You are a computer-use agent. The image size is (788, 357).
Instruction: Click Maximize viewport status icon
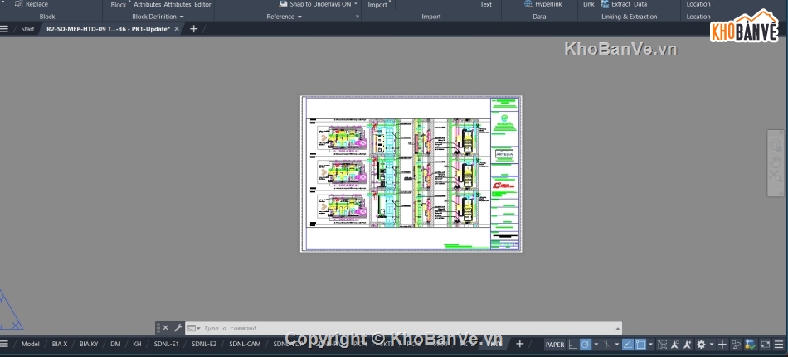(x=663, y=345)
